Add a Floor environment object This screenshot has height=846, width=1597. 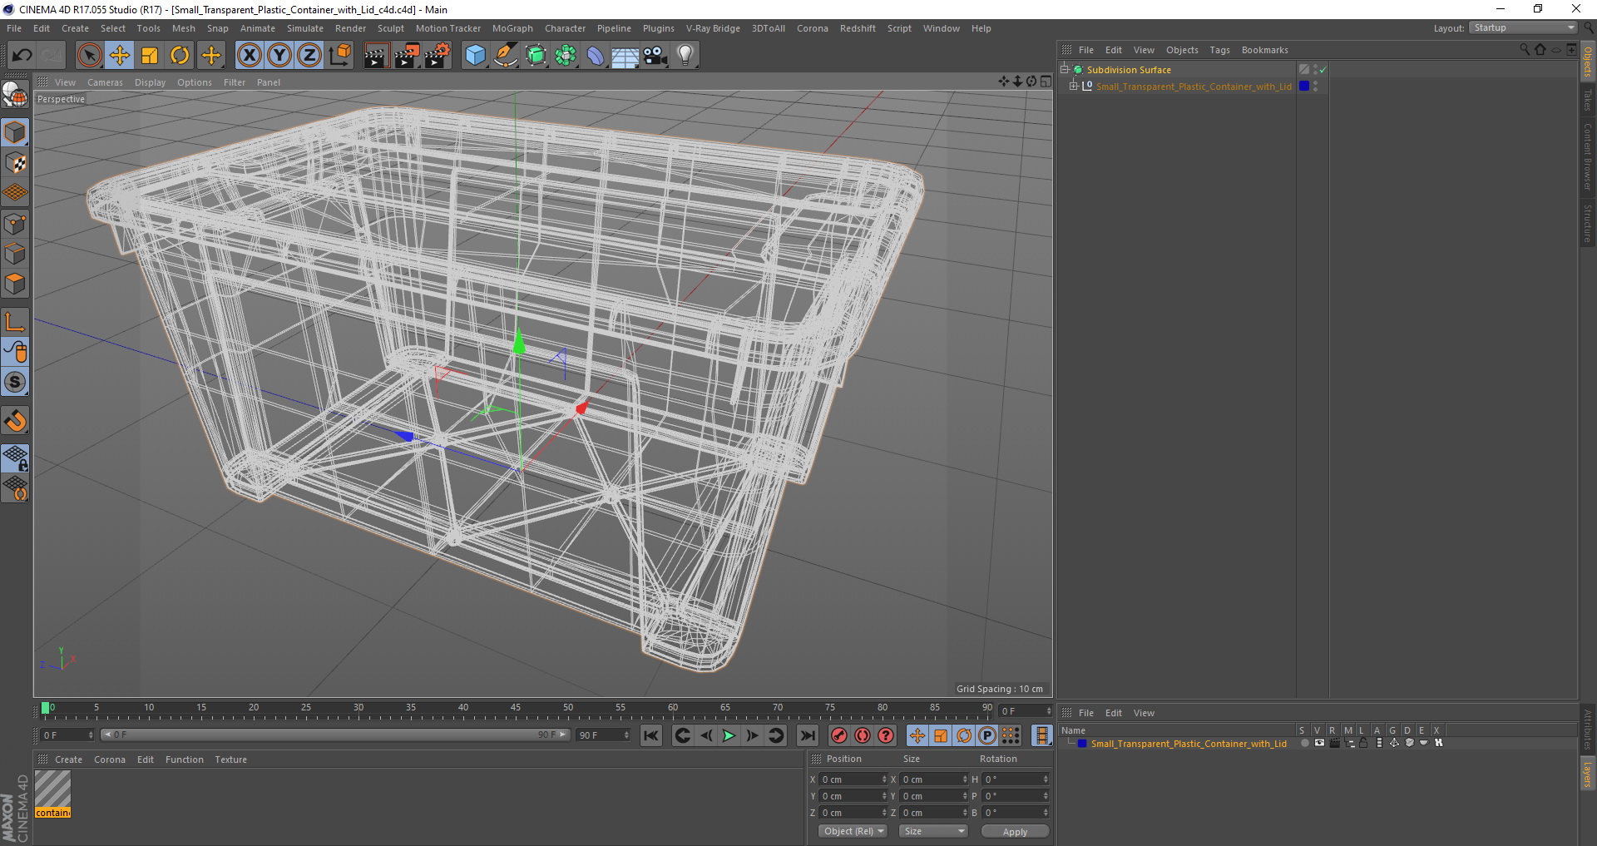(625, 56)
